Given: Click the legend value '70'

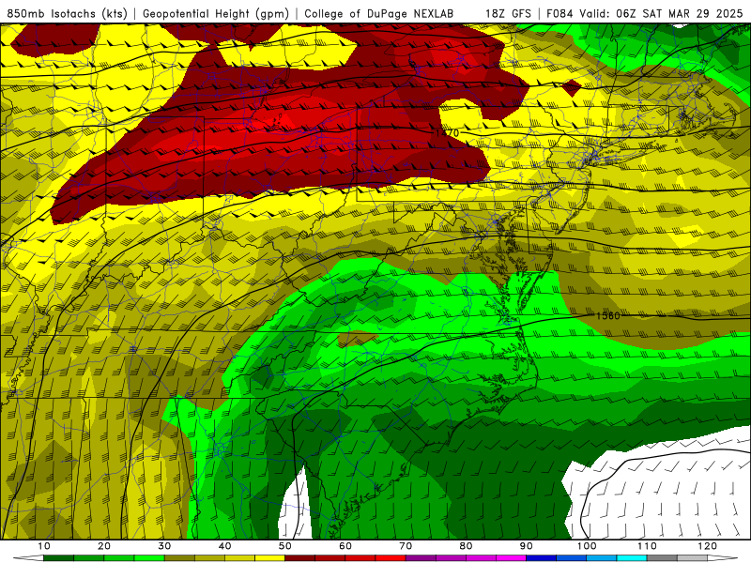Looking at the screenshot, I should click(x=406, y=546).
